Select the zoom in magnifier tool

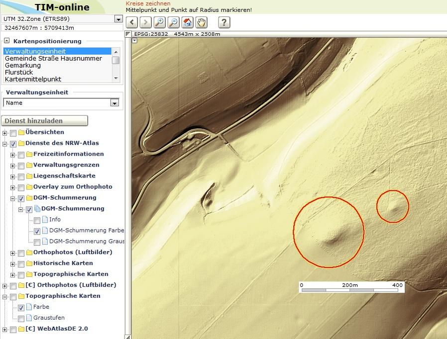[159, 22]
